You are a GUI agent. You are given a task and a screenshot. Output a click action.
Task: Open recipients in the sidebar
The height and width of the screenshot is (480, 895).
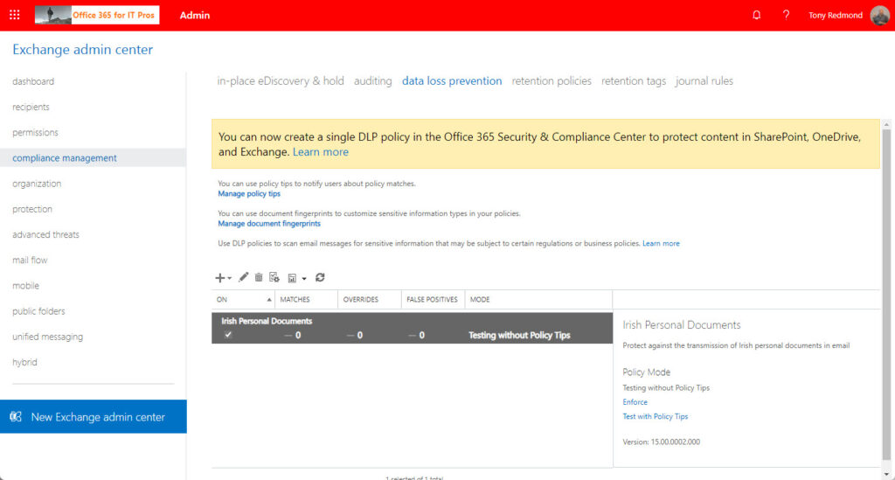[31, 107]
